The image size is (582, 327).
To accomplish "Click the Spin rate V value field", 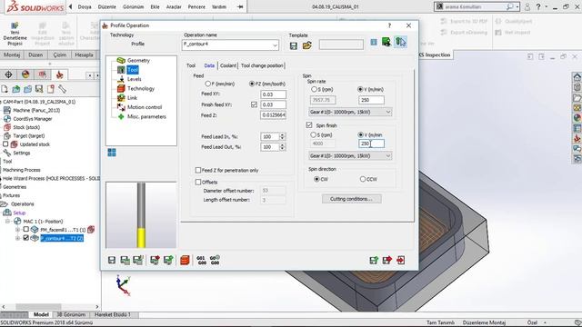I will (x=371, y=100).
